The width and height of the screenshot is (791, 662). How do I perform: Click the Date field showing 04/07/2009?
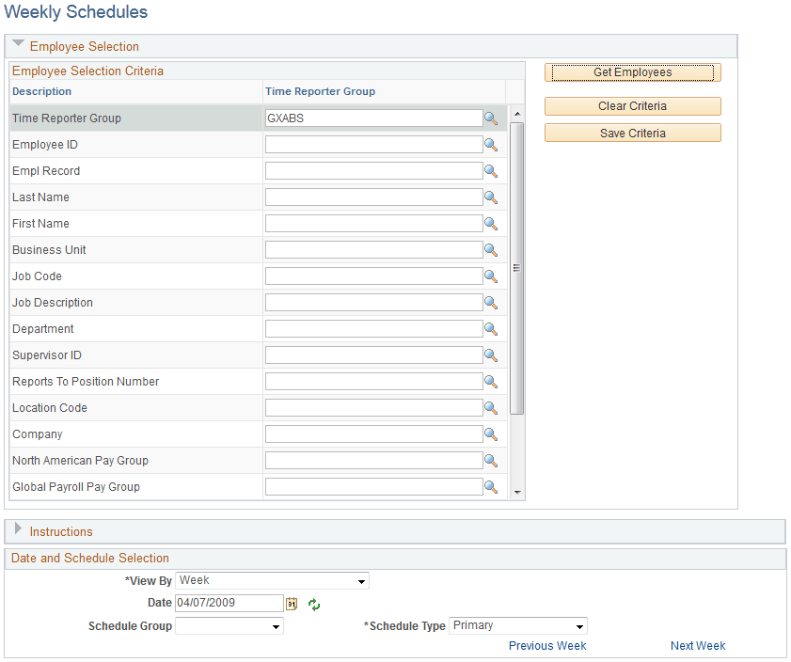pos(229,603)
